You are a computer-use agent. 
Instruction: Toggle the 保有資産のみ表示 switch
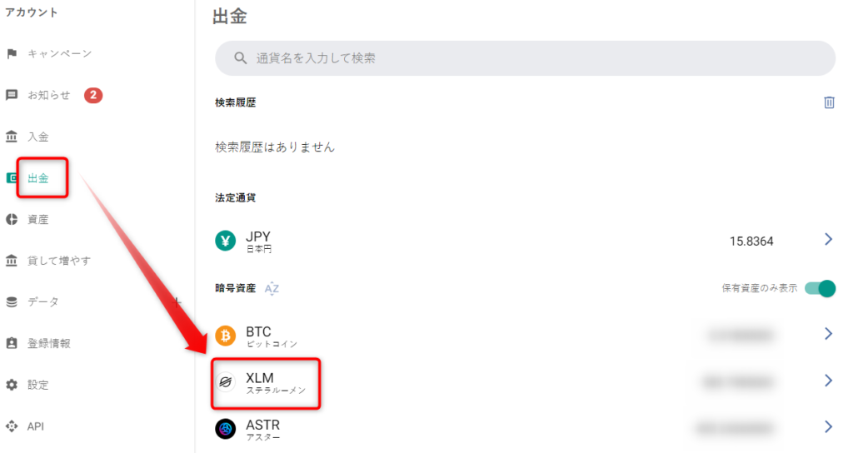(x=820, y=288)
